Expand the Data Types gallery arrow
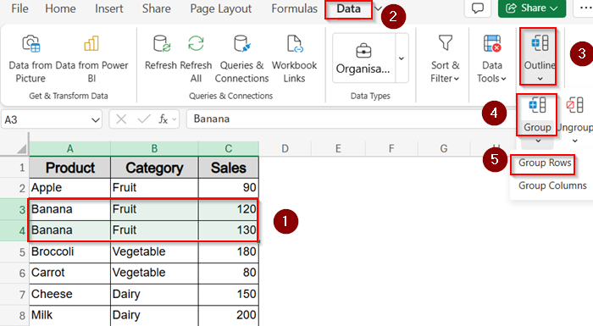 402,58
